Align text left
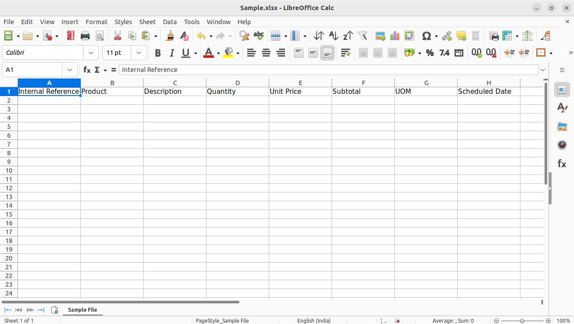 [x=251, y=53]
